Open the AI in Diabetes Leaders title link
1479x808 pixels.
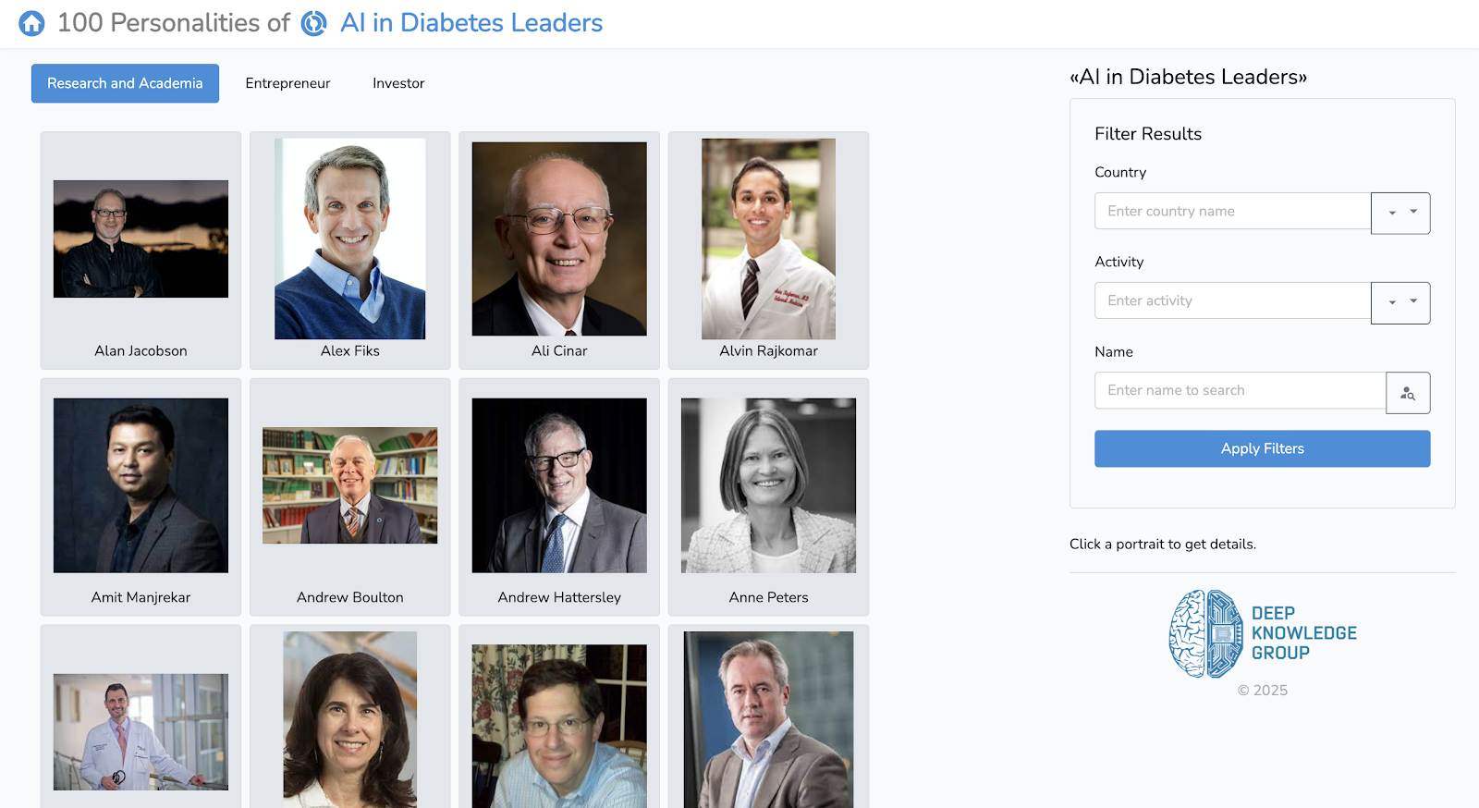tap(471, 23)
